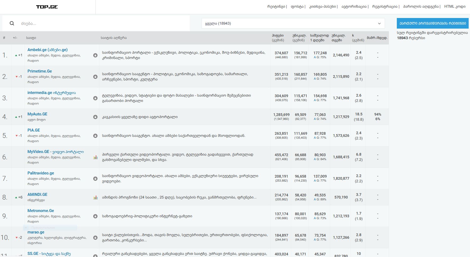470x257 pixels.
Task: Click the lock icon in MyAuto.GE row
Action: 95,117
